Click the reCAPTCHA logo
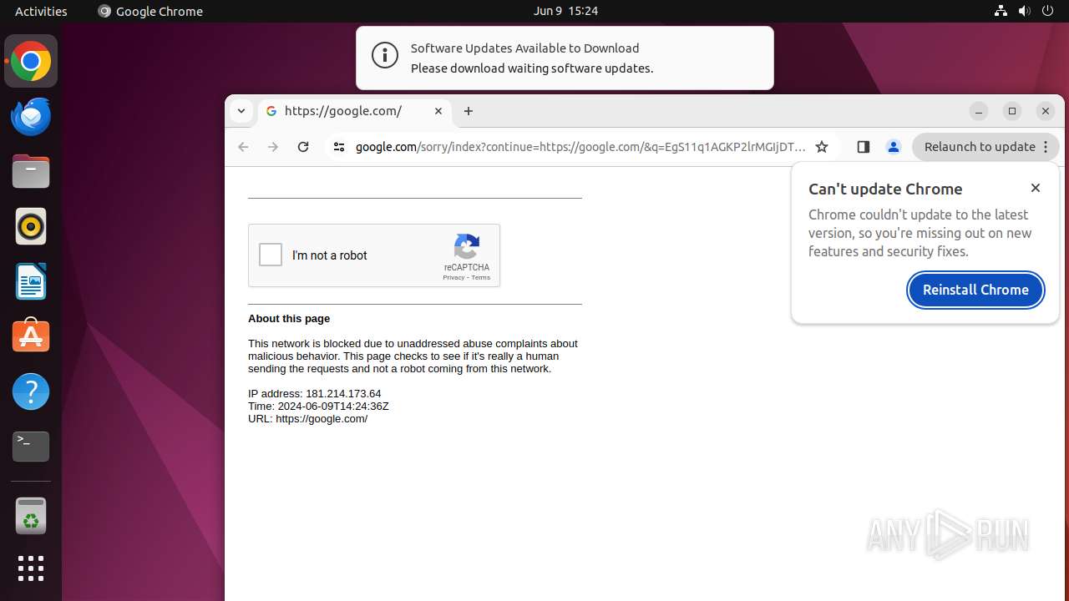The height and width of the screenshot is (601, 1069). 467,247
